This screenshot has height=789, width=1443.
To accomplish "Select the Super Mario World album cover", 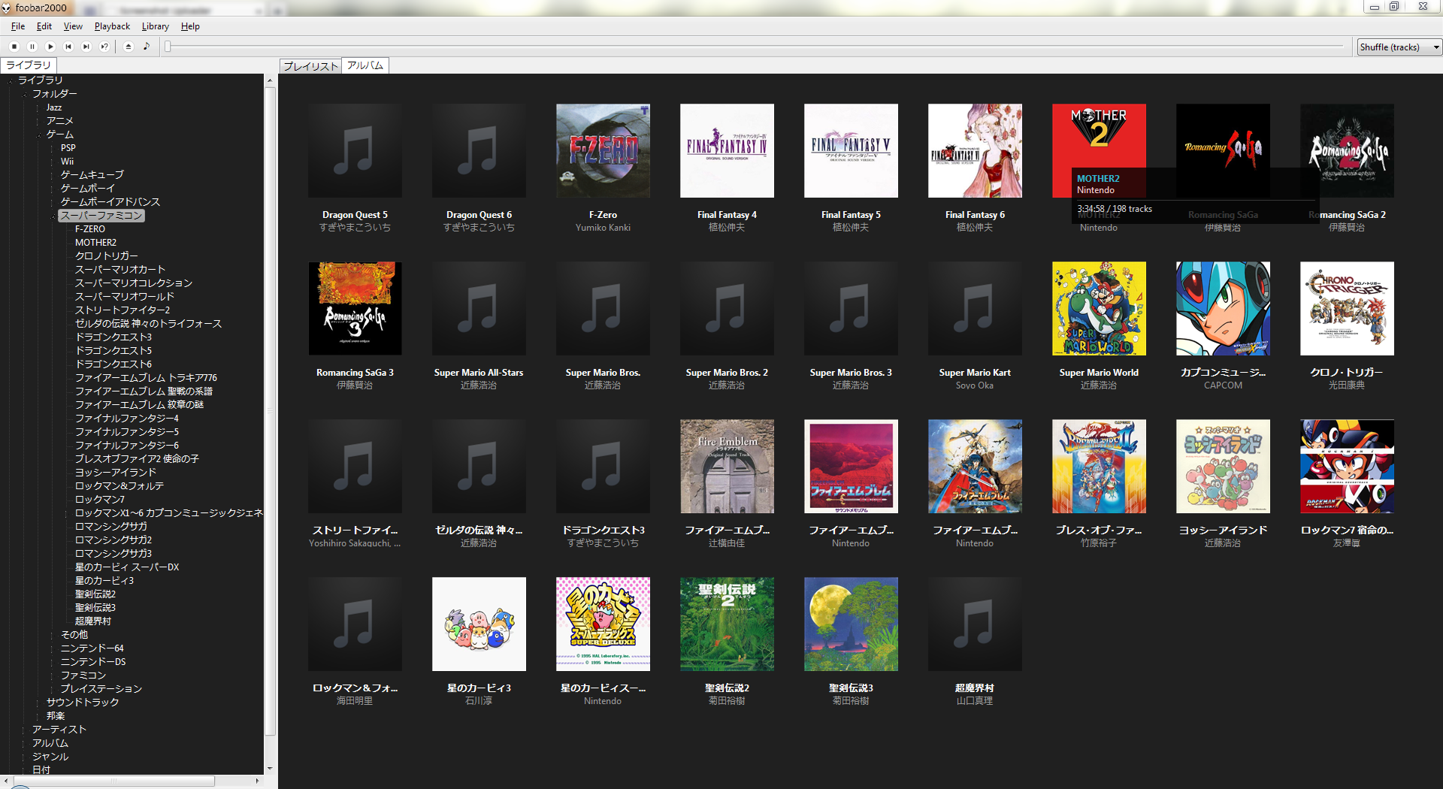I will [1099, 309].
